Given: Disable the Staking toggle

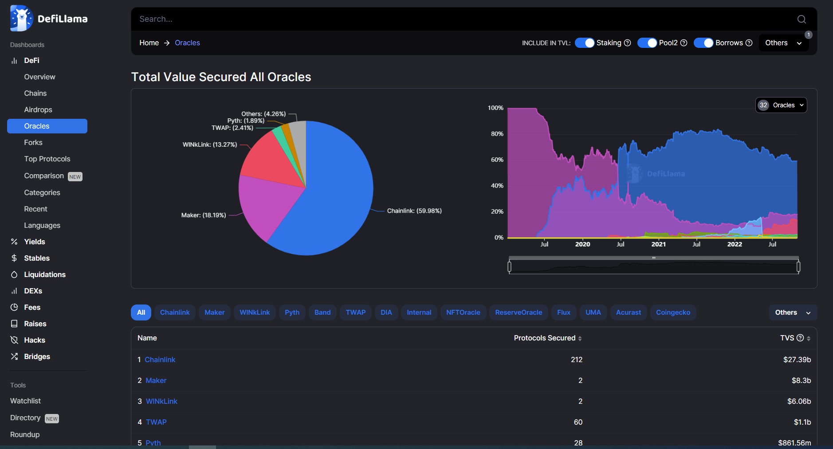Looking at the screenshot, I should click(584, 43).
